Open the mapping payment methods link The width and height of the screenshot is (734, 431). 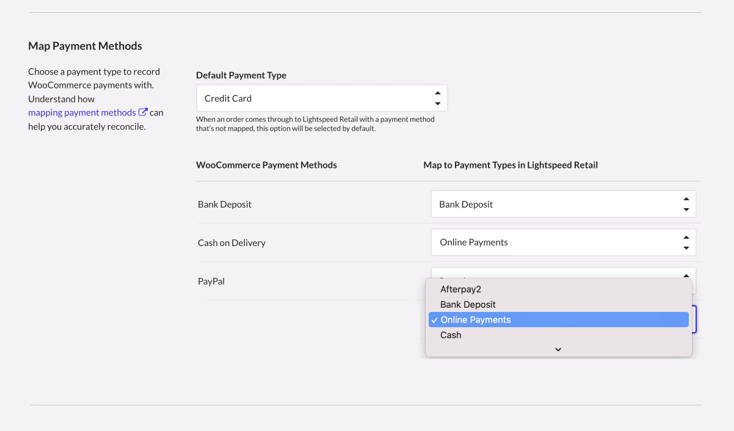[82, 112]
